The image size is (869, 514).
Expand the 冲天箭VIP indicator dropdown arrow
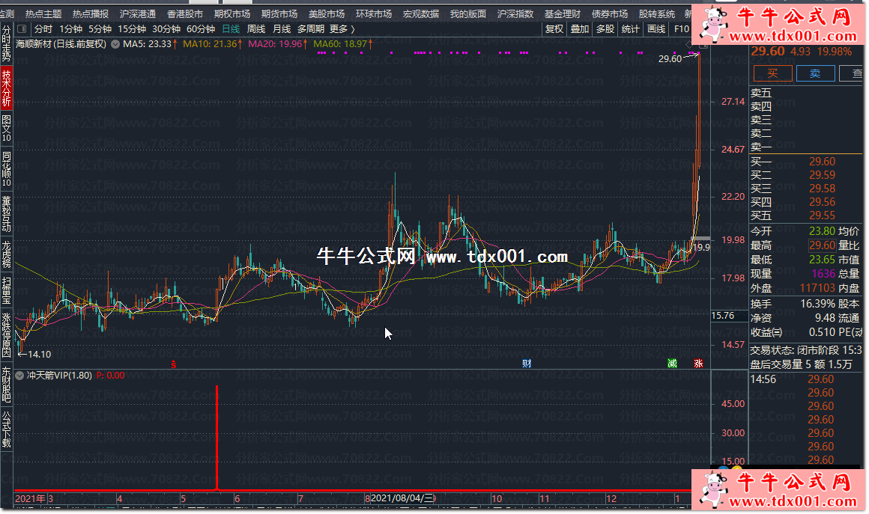(x=20, y=376)
